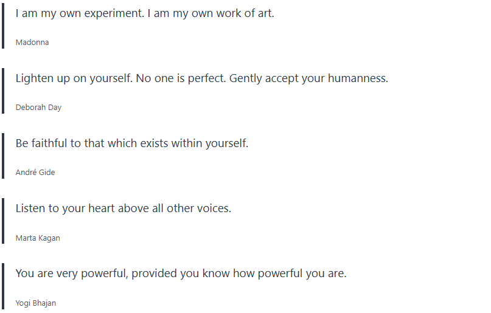Click the vertical bar beside the Yogi Bhajan quote
The width and height of the screenshot is (491, 313).
3,287
